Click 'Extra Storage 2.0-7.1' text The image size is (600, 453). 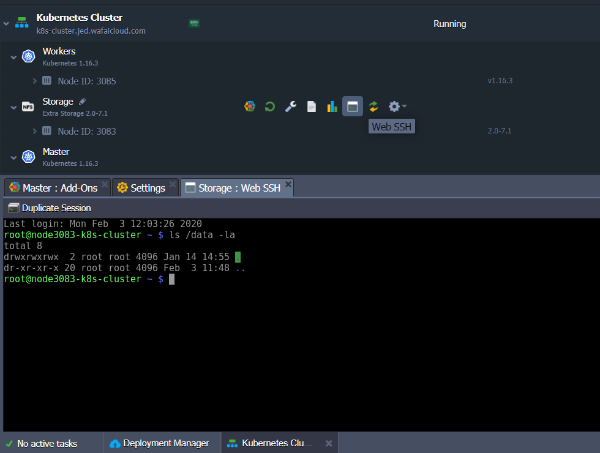pos(75,113)
